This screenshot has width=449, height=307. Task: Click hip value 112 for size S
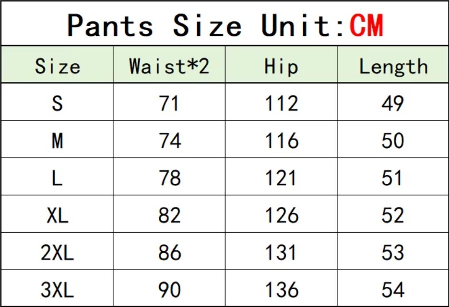coord(282,103)
